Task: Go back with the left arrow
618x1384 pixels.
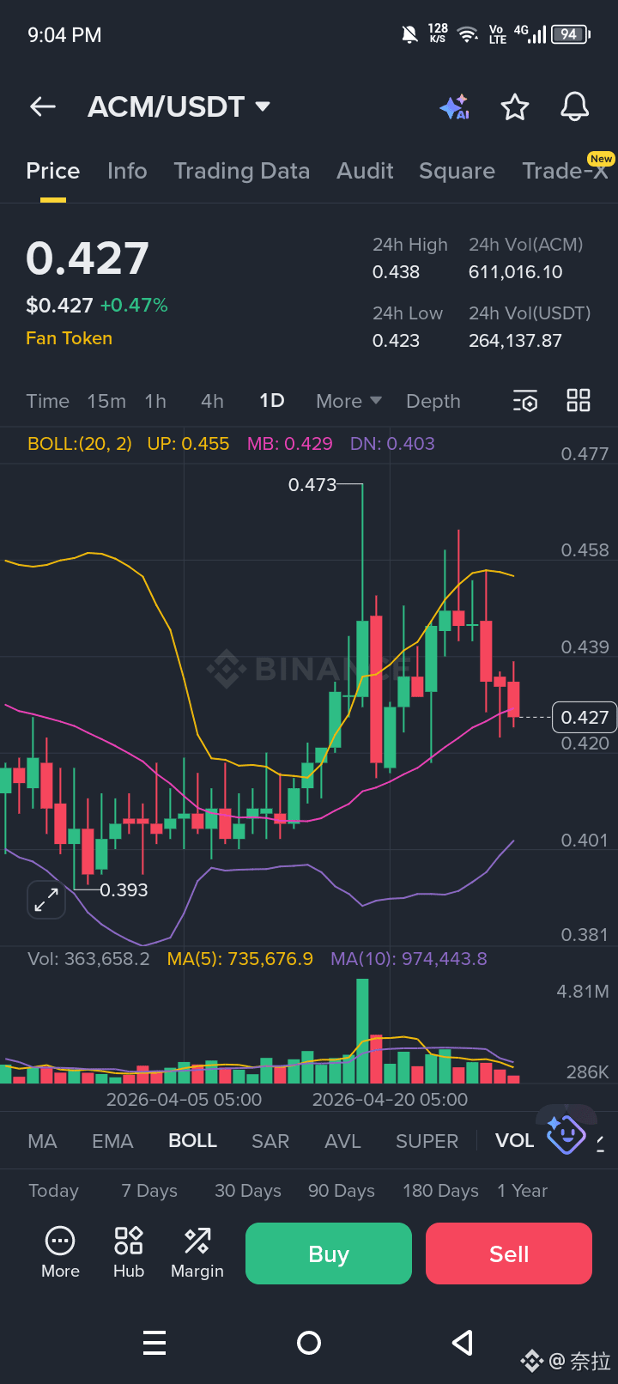Action: coord(43,106)
